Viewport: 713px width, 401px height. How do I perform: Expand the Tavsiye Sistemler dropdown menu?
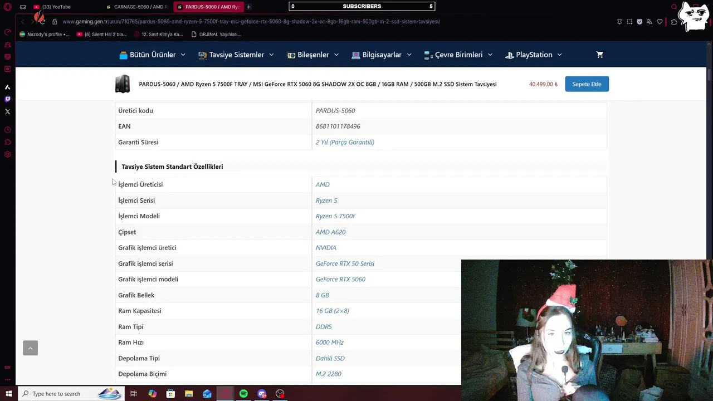236,55
